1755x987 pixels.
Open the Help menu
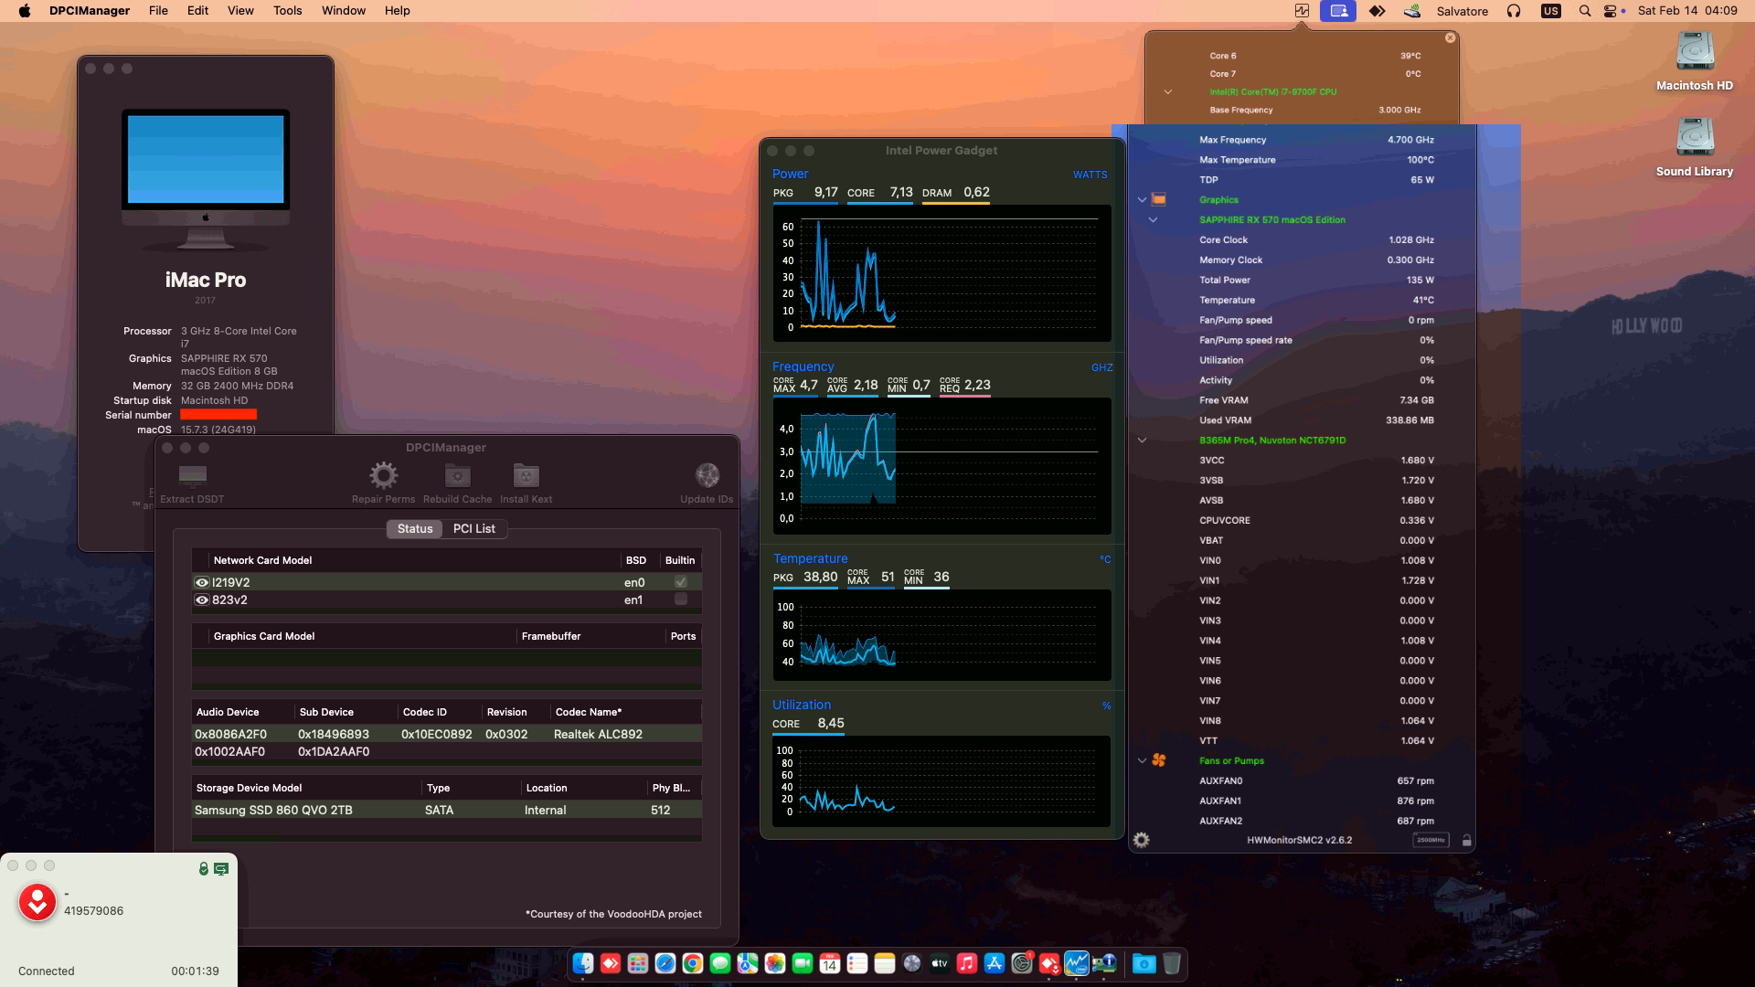(x=397, y=11)
